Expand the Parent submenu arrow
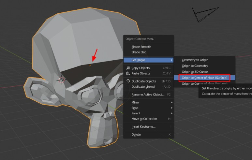252x160 pixels. (x=172, y=113)
